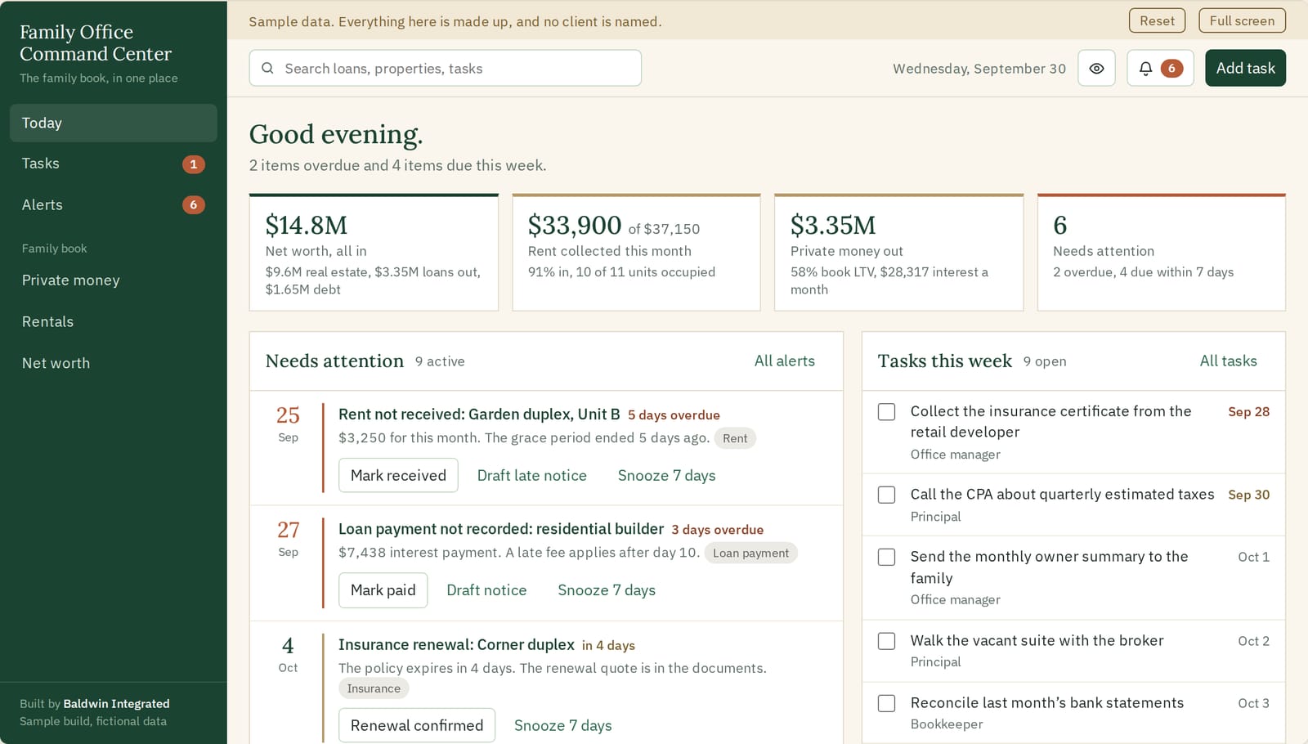
Task: Go to Tasks in the sidebar
Action: [x=114, y=164]
